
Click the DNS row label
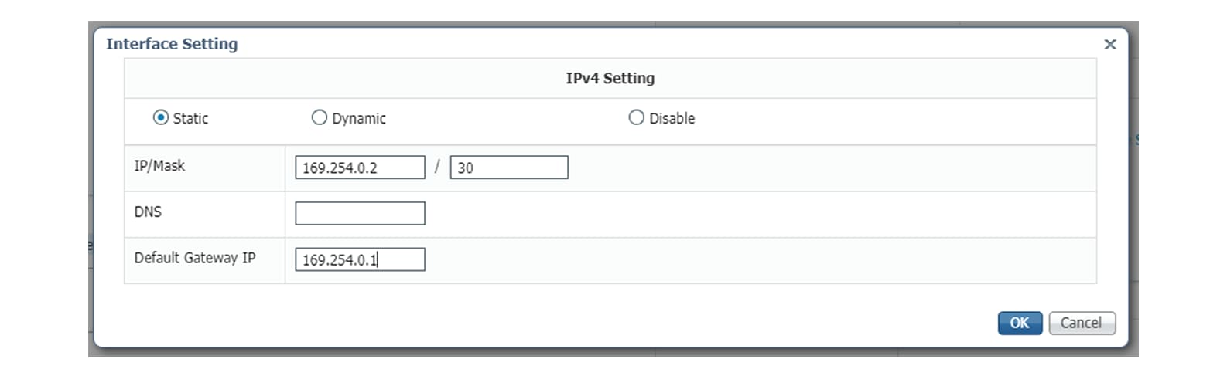(x=148, y=212)
